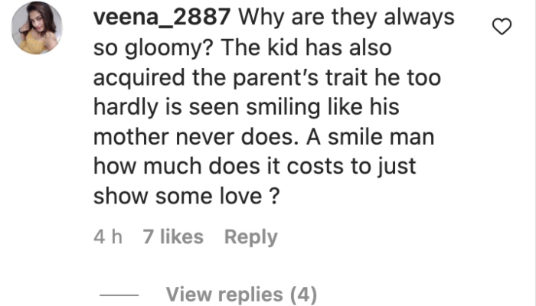Click the dash line beside View replies
This screenshot has height=306, width=536.
(119, 295)
